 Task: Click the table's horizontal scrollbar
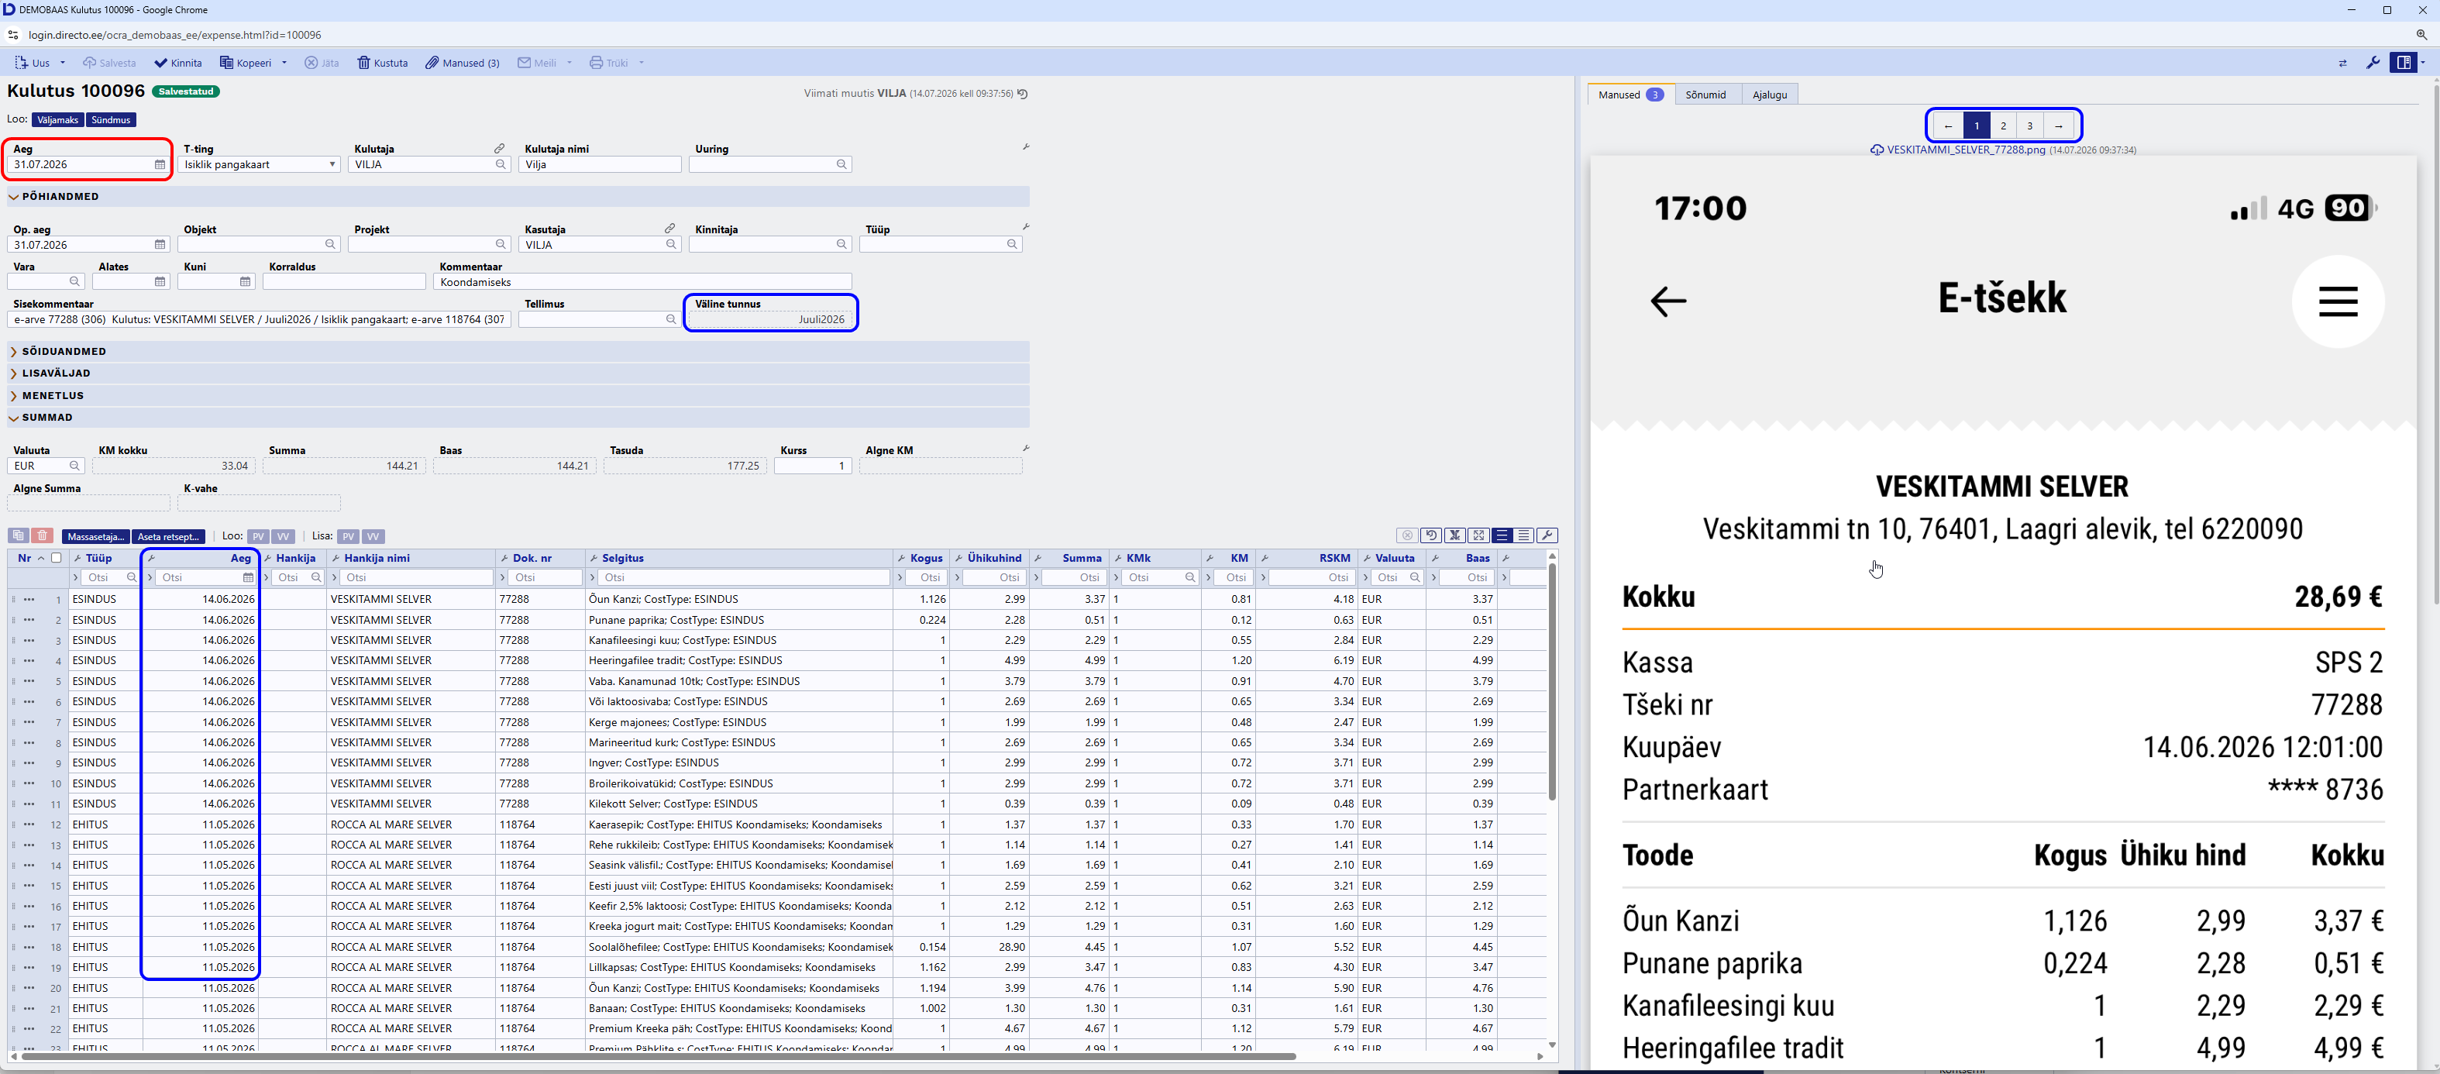click(659, 1056)
